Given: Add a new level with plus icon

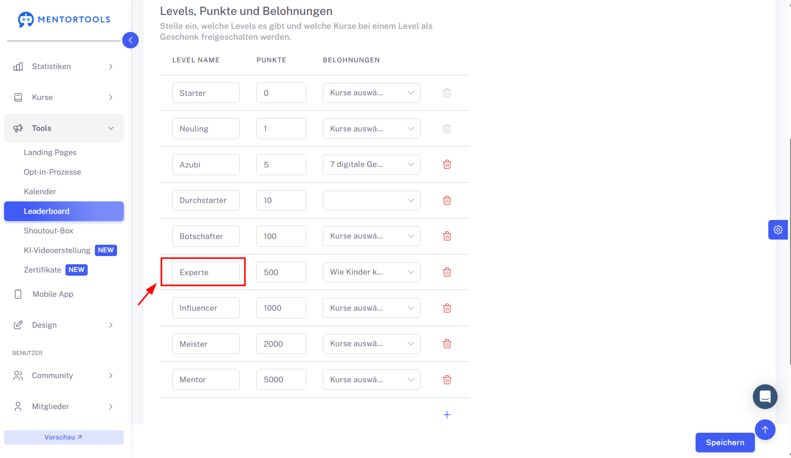Looking at the screenshot, I should [x=447, y=415].
